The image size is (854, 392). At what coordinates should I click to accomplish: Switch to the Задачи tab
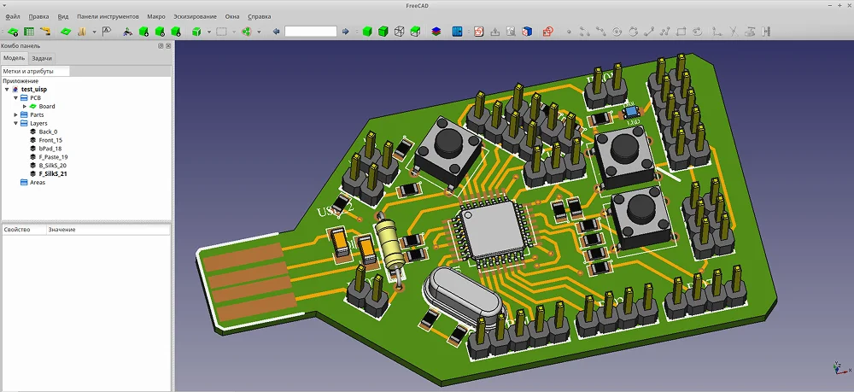pos(42,58)
